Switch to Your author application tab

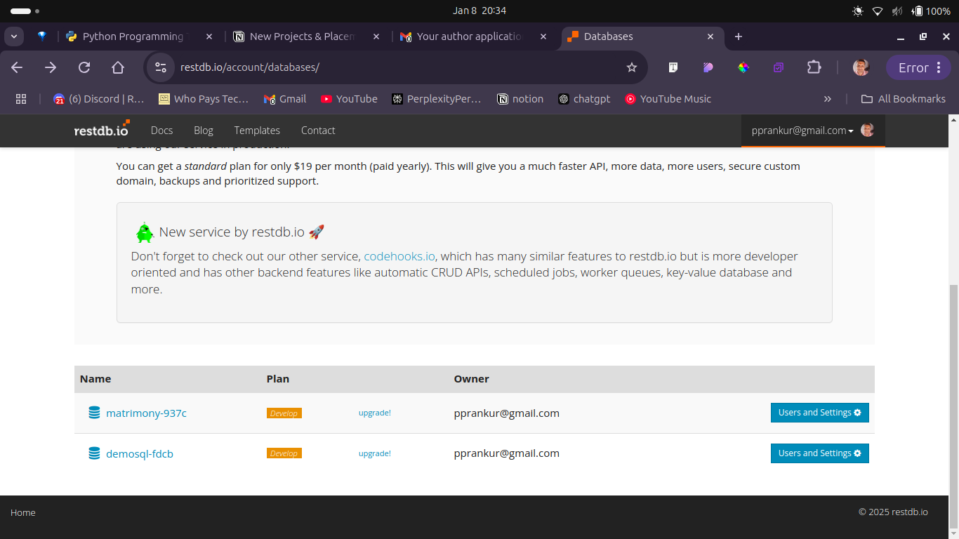(470, 36)
